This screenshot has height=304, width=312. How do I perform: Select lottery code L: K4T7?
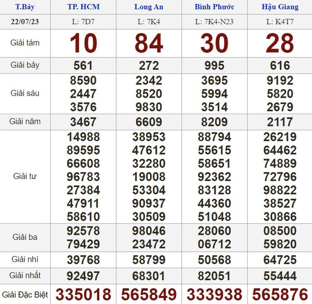[x=280, y=21]
